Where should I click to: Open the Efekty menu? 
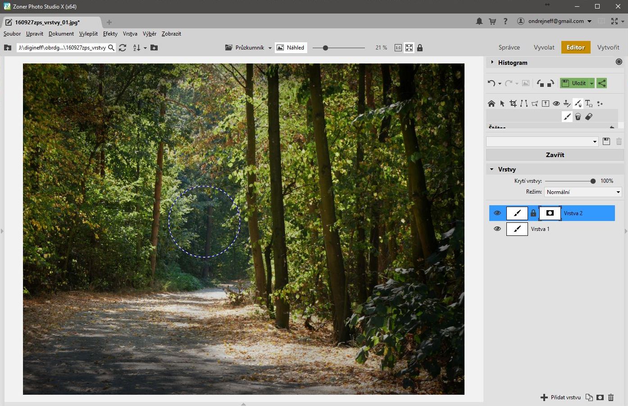point(110,34)
